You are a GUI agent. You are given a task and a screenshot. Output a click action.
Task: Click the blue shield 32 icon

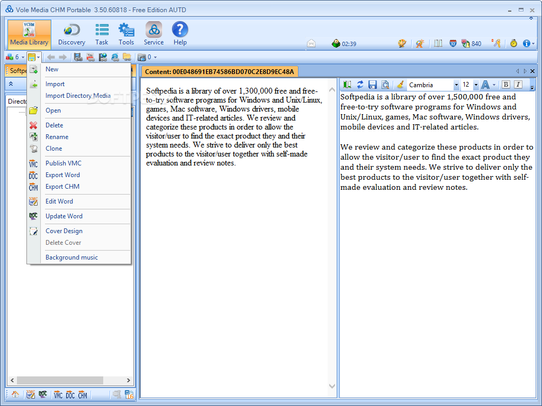pyautogui.click(x=453, y=43)
